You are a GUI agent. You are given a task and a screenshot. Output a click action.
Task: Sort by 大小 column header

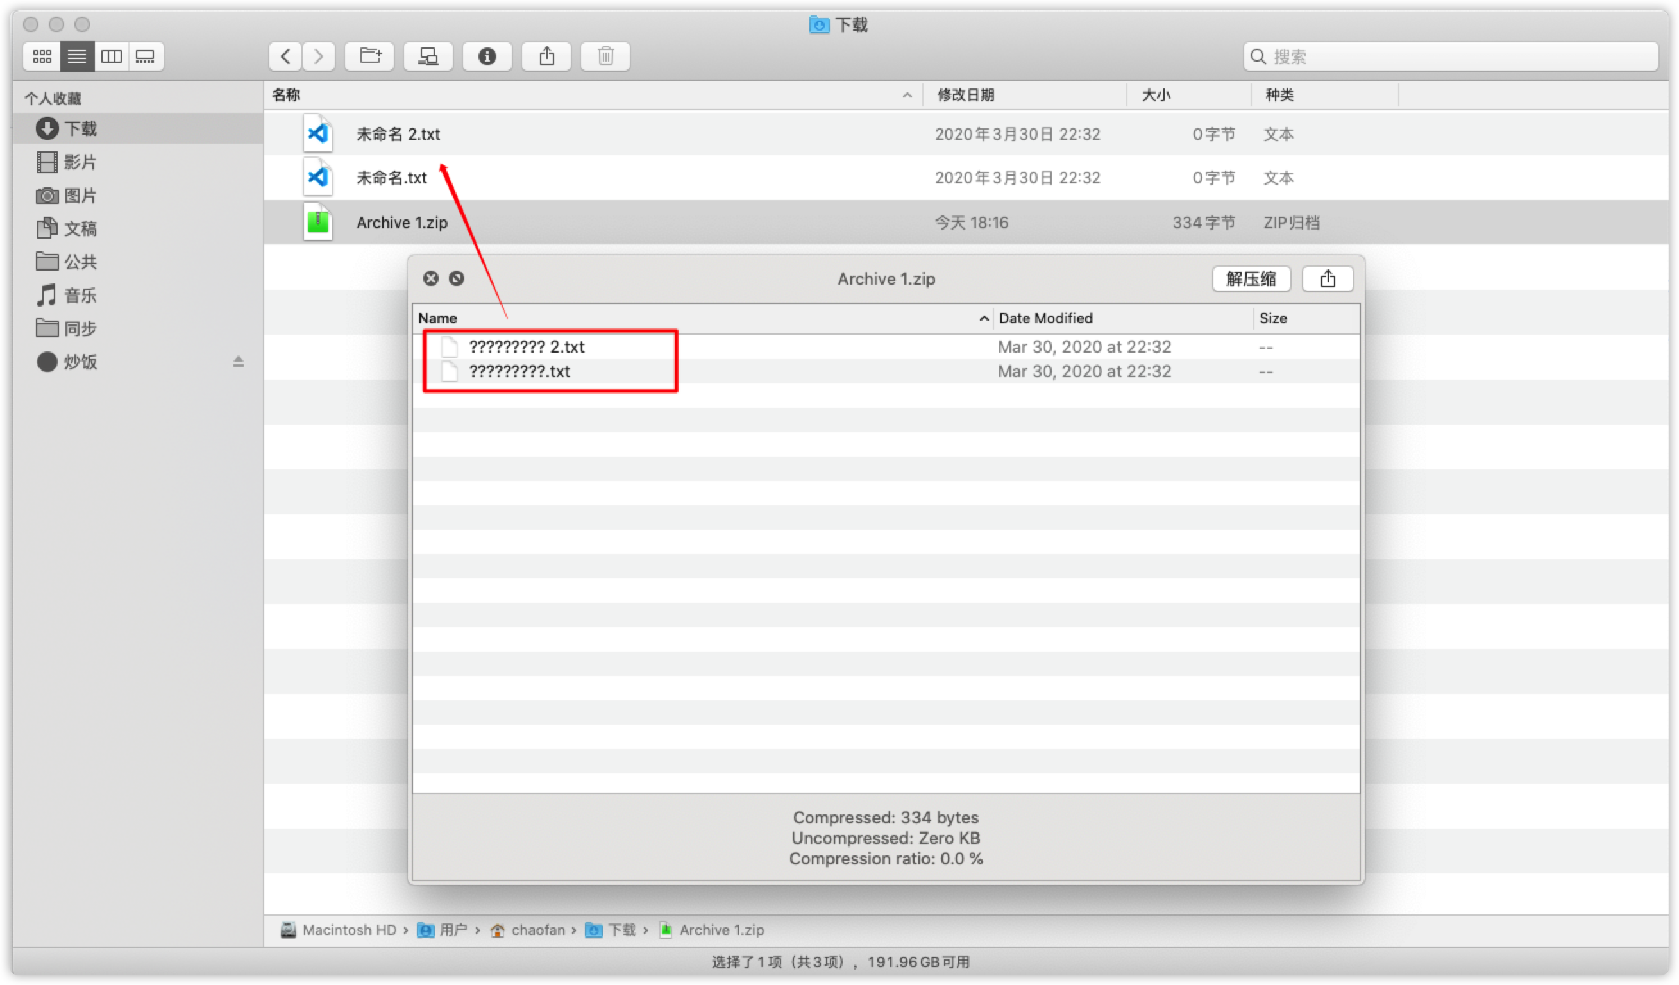[1188, 96]
